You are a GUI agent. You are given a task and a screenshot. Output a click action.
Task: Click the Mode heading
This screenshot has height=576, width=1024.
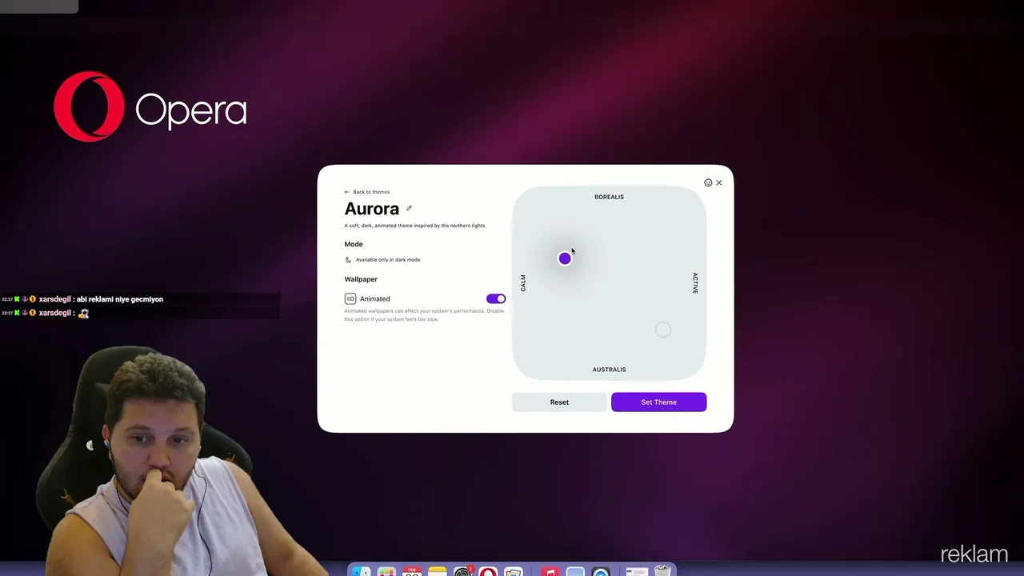pos(354,244)
